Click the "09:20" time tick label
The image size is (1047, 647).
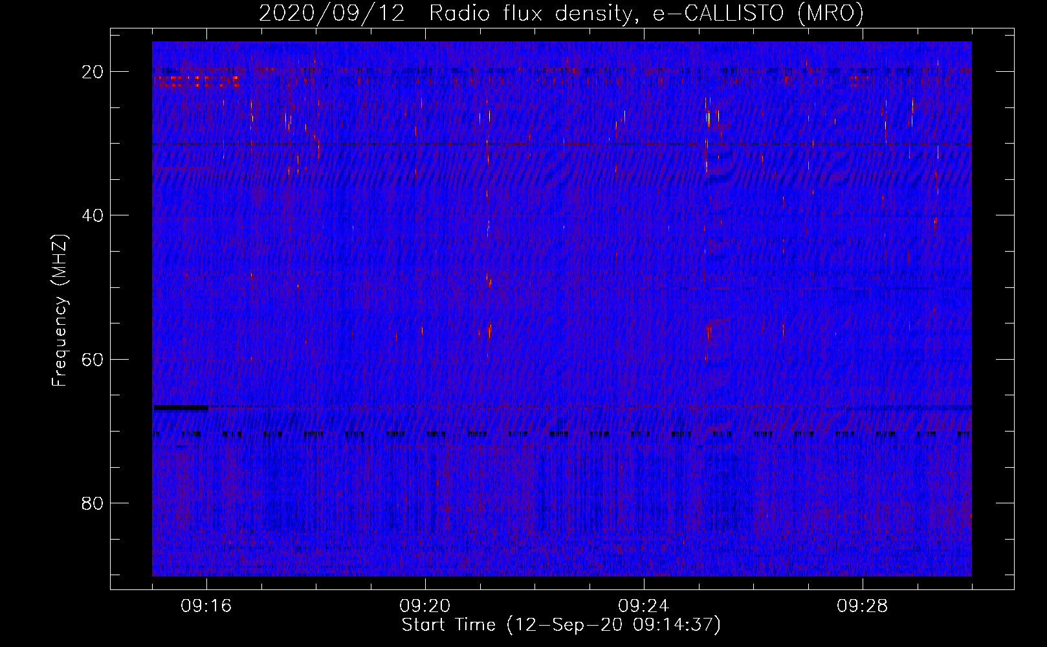[425, 606]
